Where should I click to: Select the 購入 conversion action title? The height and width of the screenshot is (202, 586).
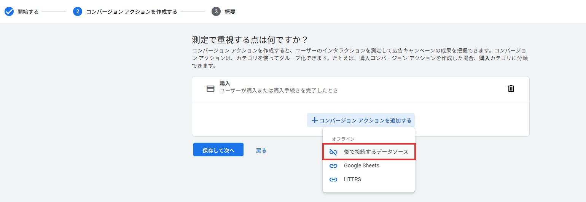pyautogui.click(x=225, y=83)
